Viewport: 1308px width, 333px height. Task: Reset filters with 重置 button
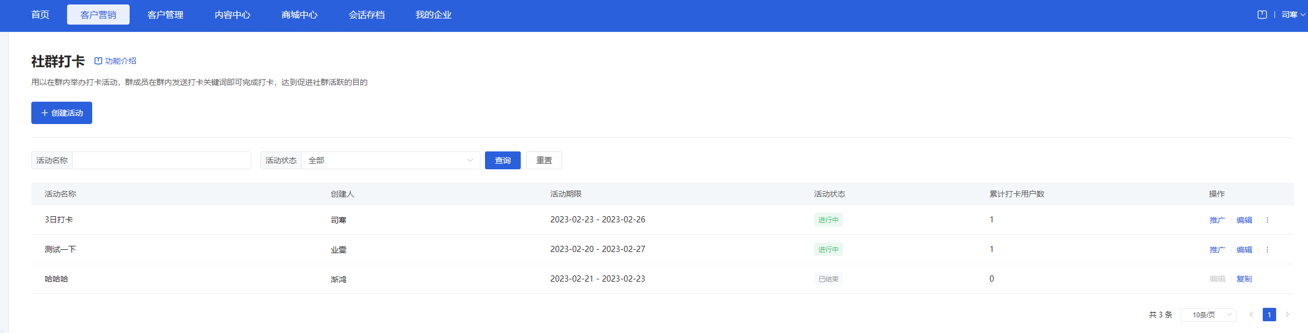click(x=544, y=160)
